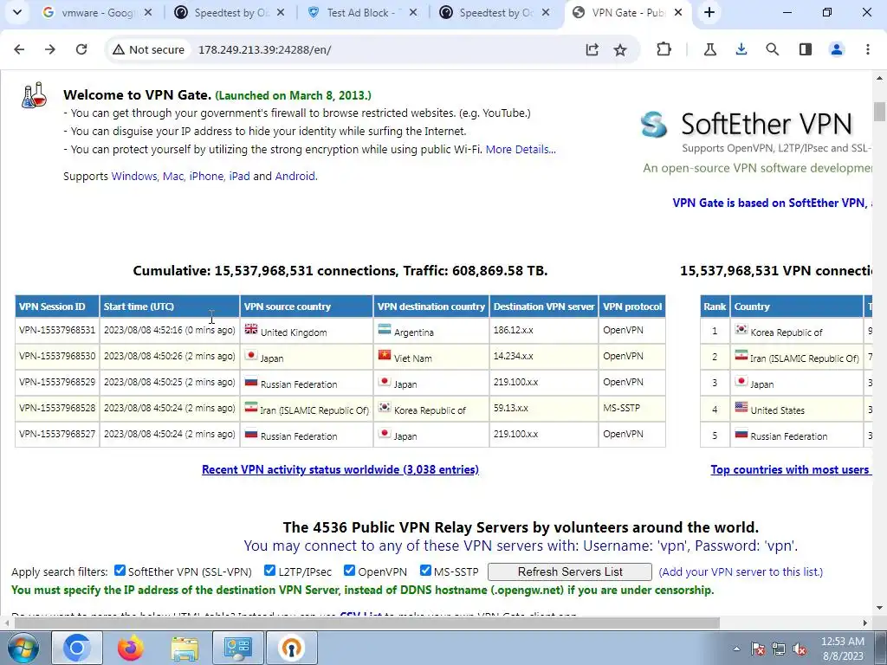Image resolution: width=887 pixels, height=665 pixels.
Task: Open the Android support link
Action: click(295, 176)
